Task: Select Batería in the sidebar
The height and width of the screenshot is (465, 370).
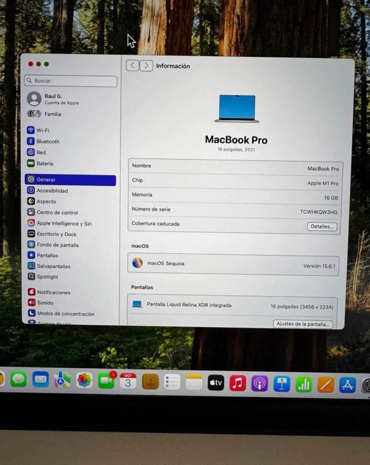Action: 45,164
